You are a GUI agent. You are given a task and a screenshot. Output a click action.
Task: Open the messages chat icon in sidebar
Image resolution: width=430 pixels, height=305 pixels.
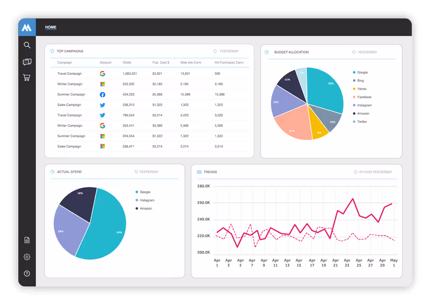[x=27, y=62]
